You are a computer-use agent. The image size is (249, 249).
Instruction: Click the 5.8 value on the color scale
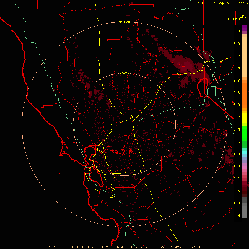237,93
